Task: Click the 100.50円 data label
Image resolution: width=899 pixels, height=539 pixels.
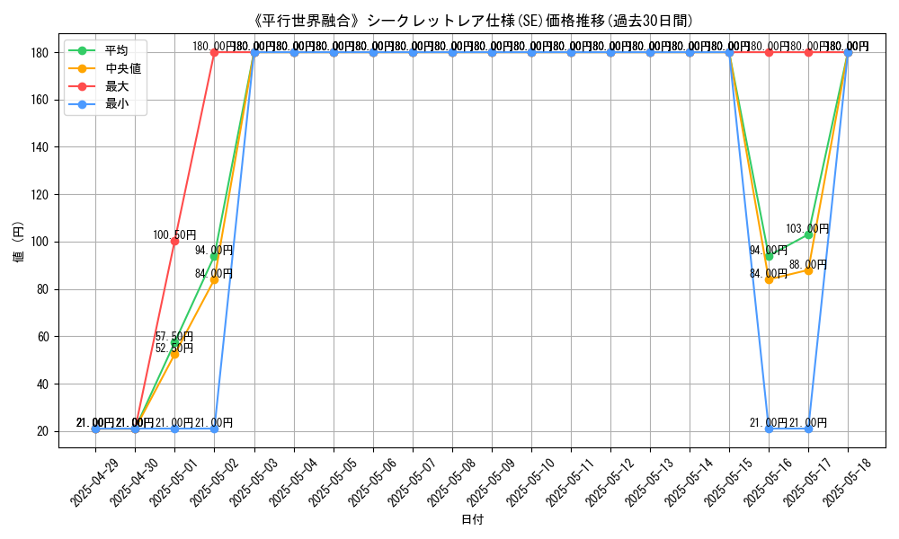Action: [175, 234]
